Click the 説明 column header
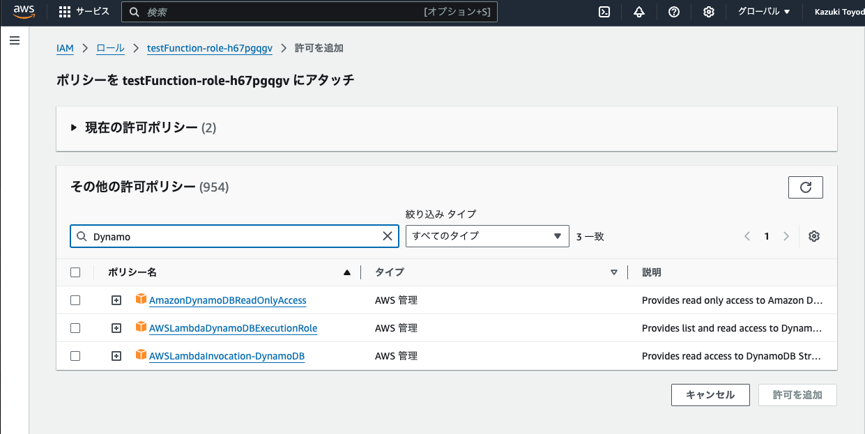Image resolution: width=865 pixels, height=434 pixels. click(652, 272)
